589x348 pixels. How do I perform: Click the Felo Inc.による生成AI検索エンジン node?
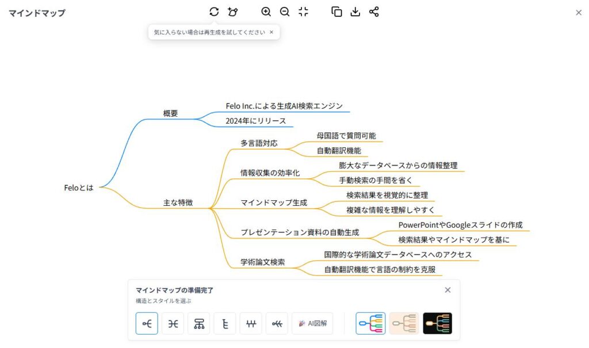click(284, 106)
